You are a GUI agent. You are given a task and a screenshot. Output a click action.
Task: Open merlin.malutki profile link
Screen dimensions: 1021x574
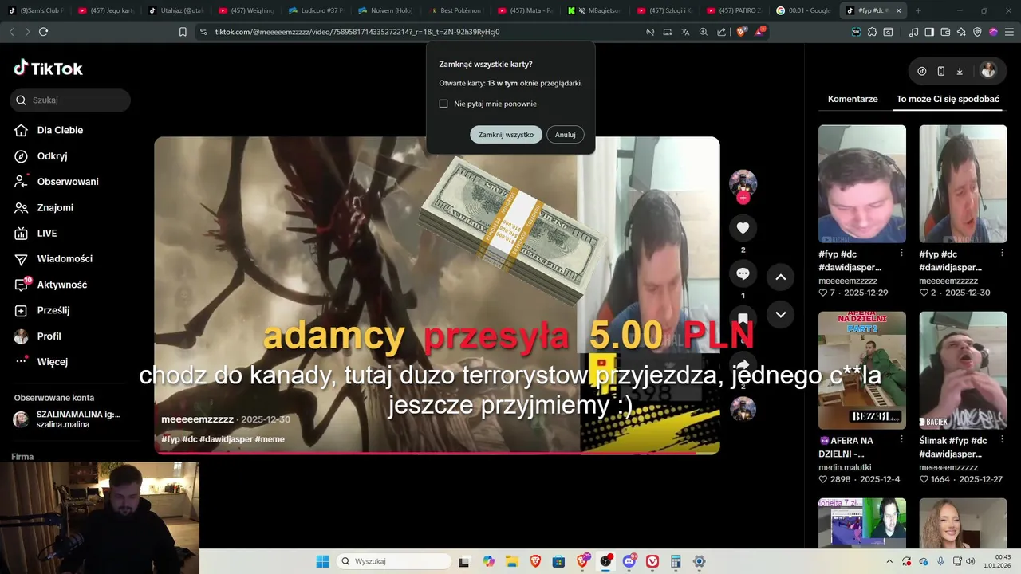[x=846, y=467]
